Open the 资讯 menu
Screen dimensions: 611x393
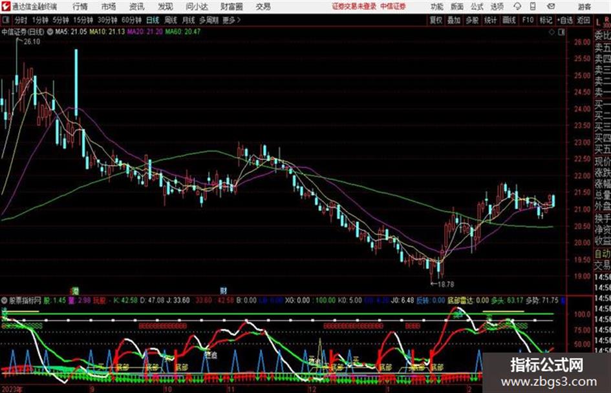pyautogui.click(x=137, y=6)
